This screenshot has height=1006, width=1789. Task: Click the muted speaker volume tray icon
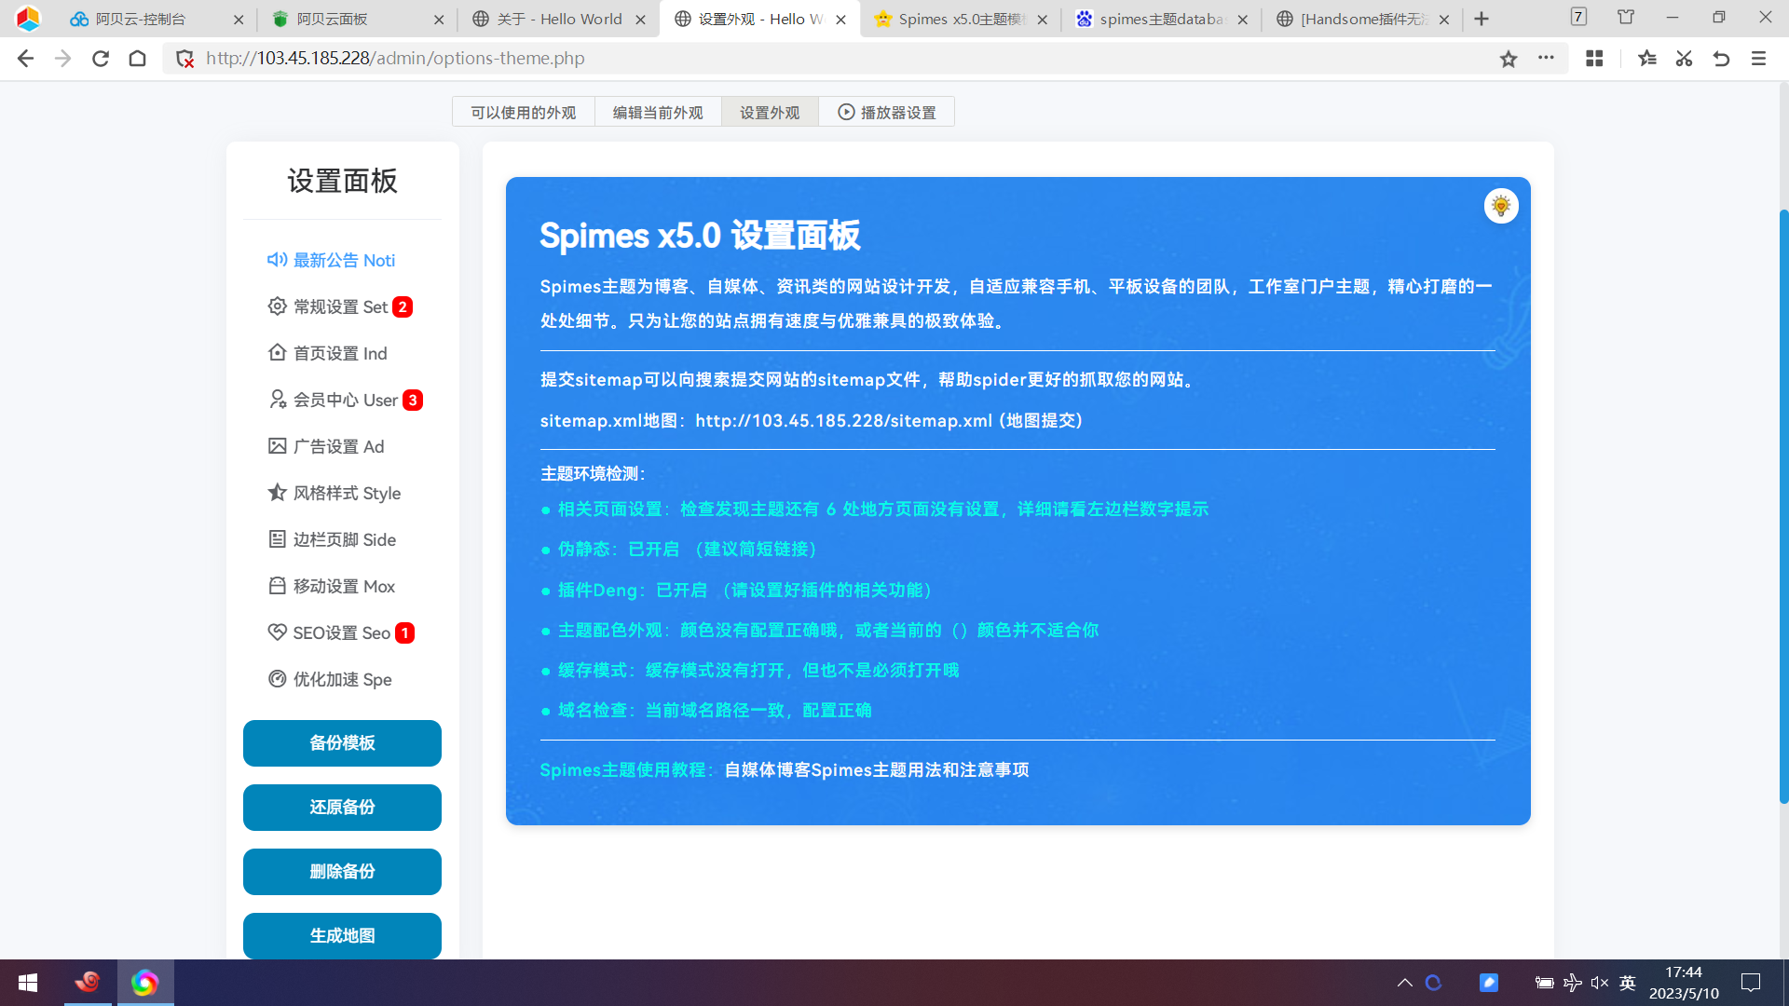[1600, 983]
